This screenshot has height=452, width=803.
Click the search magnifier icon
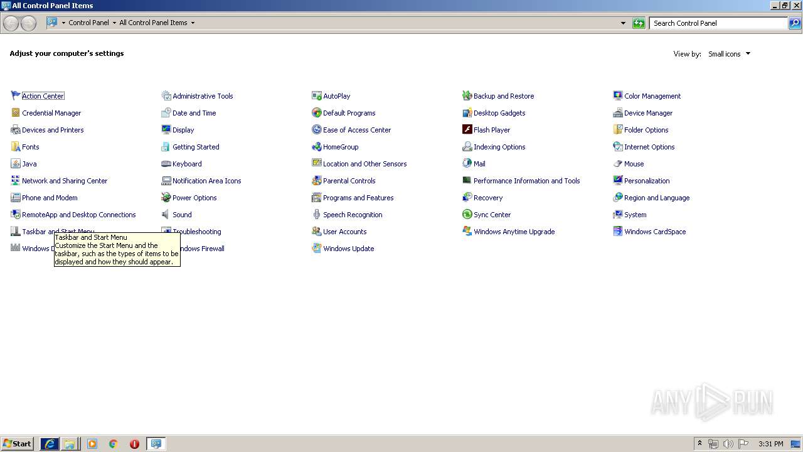pos(795,23)
